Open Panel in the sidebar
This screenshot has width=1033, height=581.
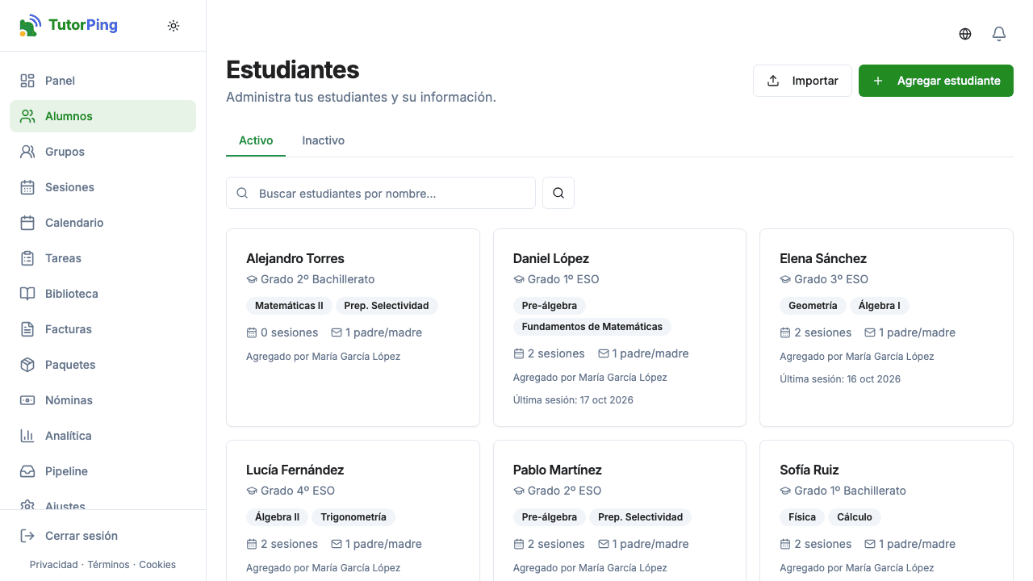click(x=102, y=81)
